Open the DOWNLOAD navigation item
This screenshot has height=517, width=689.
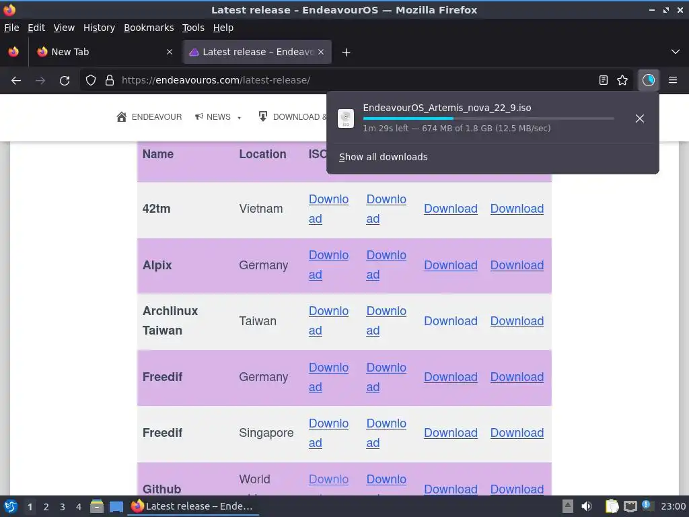[293, 117]
